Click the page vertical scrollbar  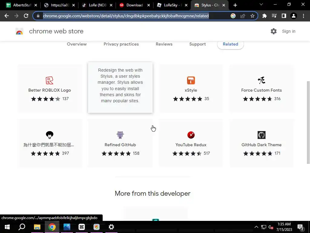308,123
